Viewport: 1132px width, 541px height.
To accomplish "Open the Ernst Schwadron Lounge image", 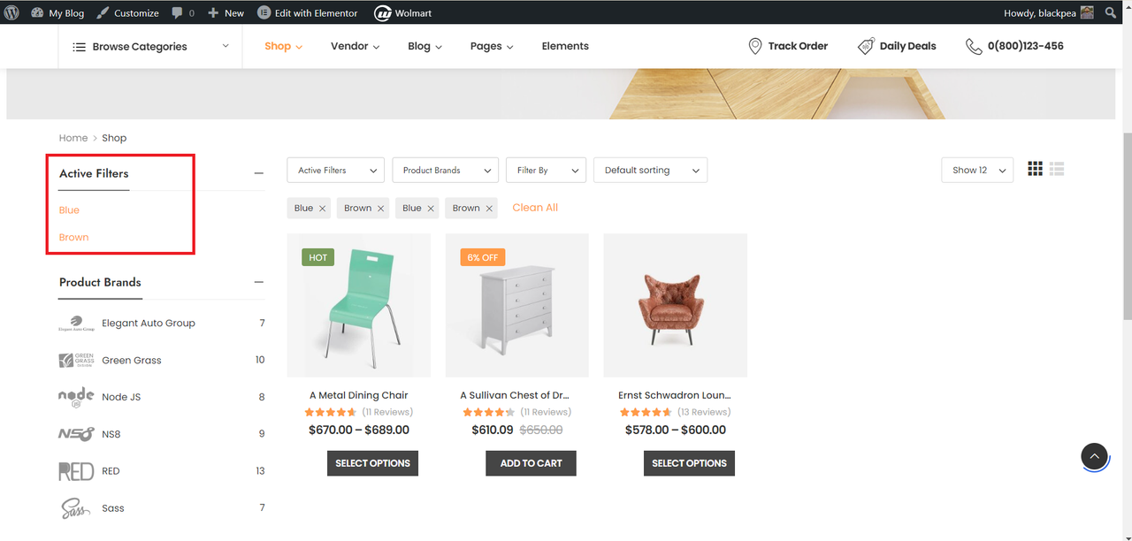I will [x=676, y=306].
